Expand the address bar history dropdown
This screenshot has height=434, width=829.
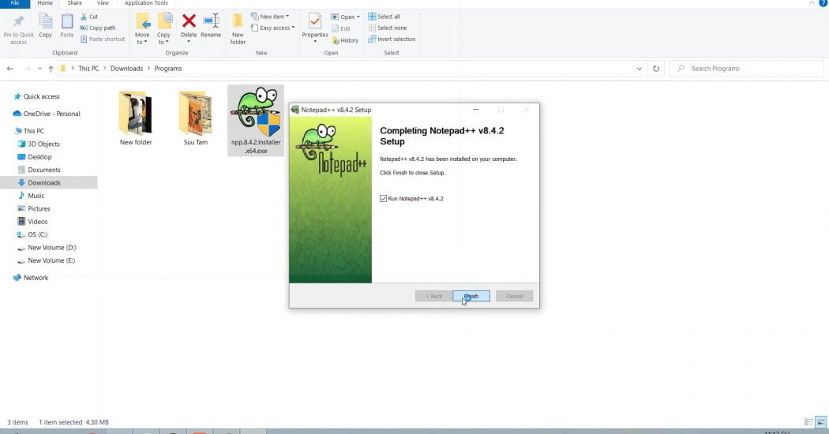pos(640,69)
